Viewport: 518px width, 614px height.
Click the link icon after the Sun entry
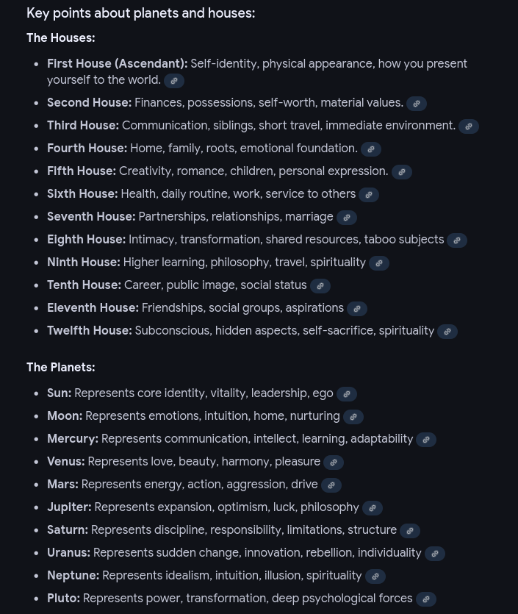point(347,394)
